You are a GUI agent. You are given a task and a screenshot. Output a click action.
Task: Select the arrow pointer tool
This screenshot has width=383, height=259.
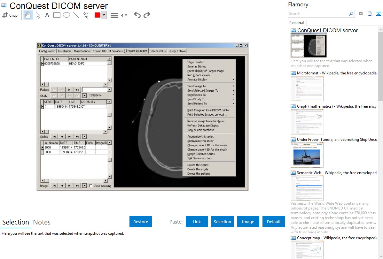pos(38,15)
